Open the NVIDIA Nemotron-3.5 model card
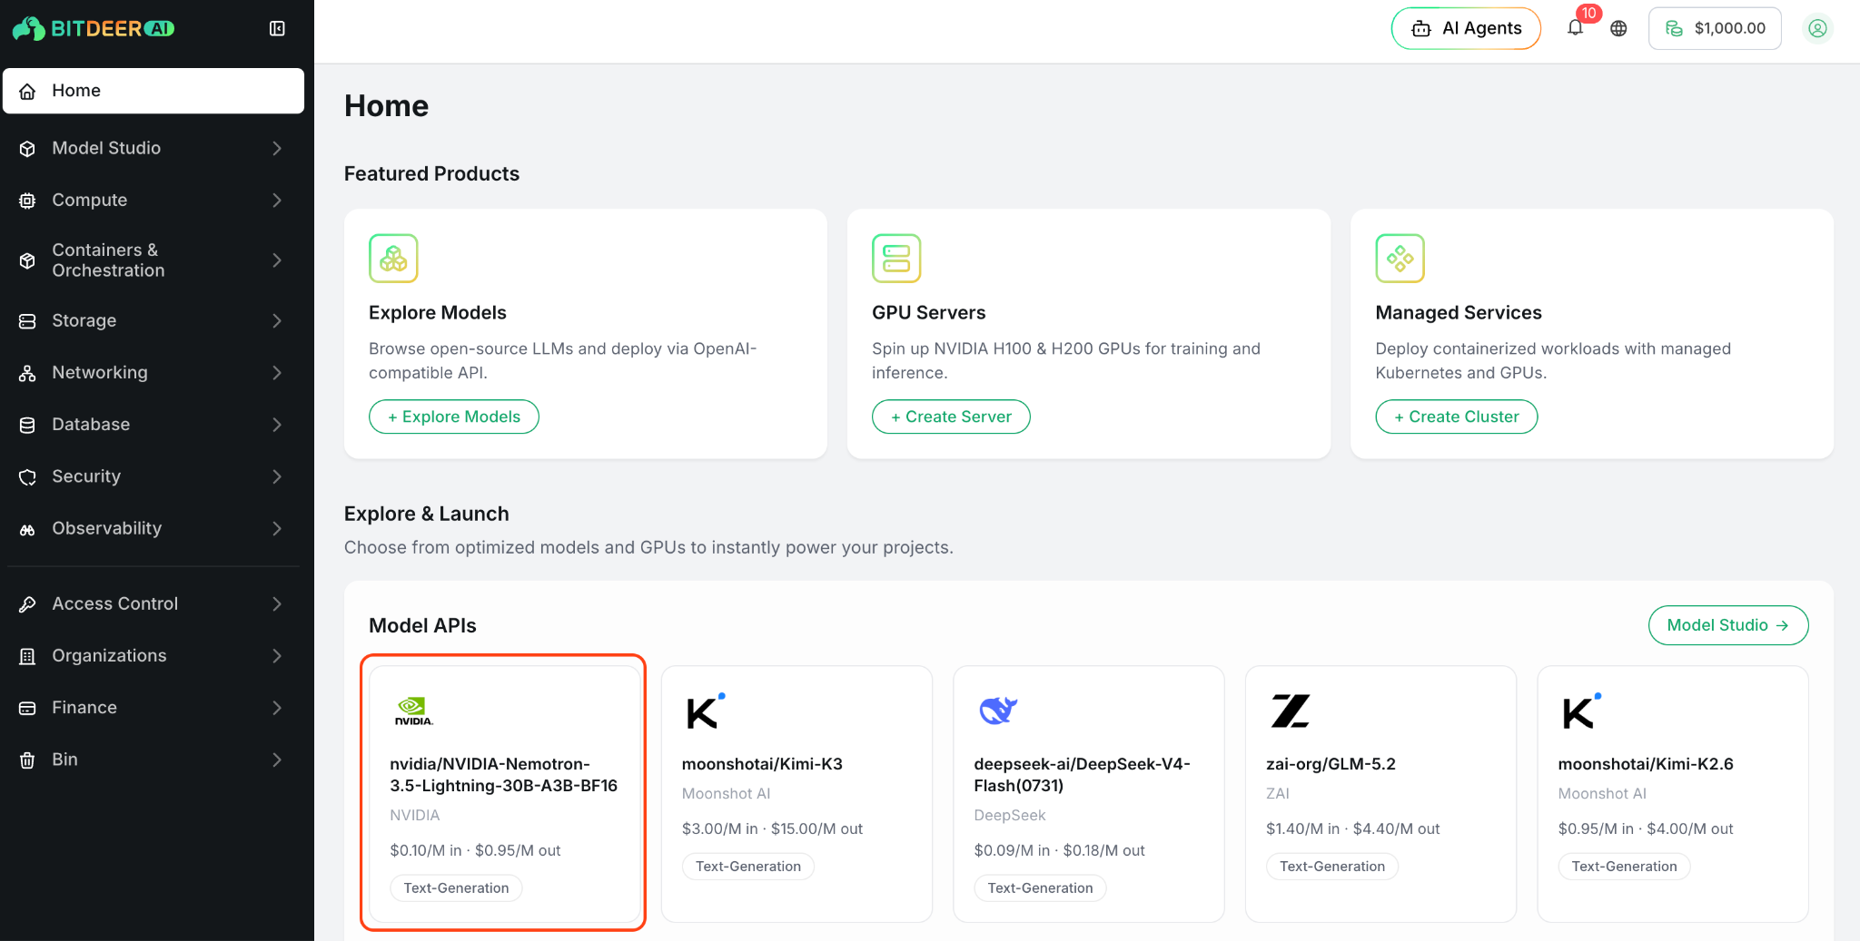This screenshot has height=941, width=1860. click(505, 794)
